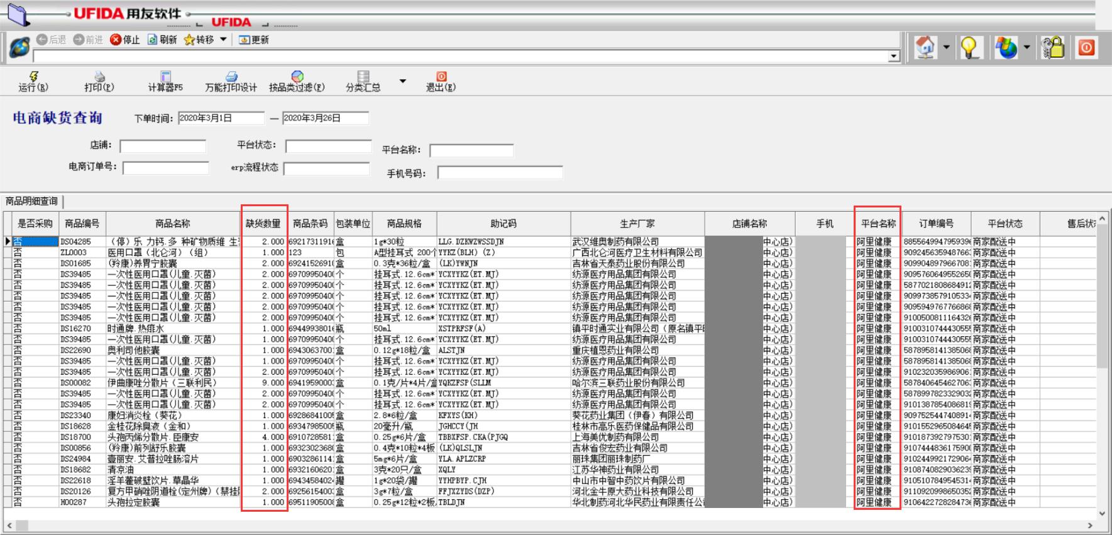Click 退出(E) to exit the query
The height and width of the screenshot is (535, 1112).
(x=441, y=82)
